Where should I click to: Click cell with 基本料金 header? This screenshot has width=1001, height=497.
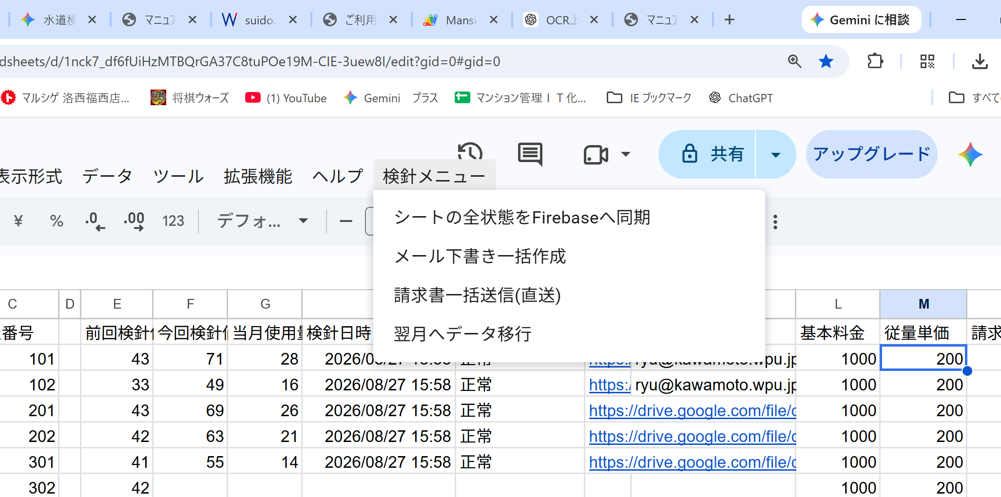tap(838, 332)
